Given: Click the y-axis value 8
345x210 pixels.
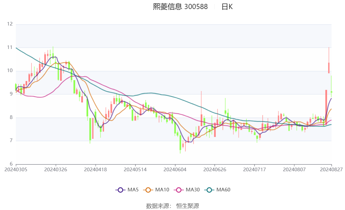Looking at the screenshot, I should pyautogui.click(x=11, y=117).
